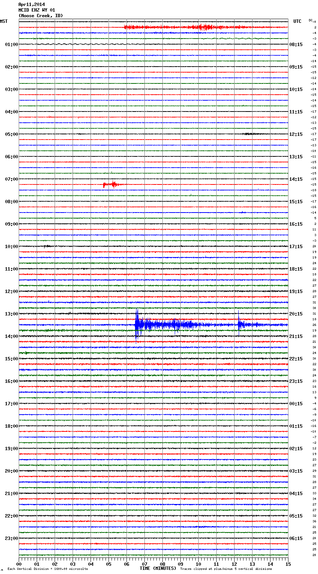
Task: Click the 03 minute tick label
Action: 73,564
